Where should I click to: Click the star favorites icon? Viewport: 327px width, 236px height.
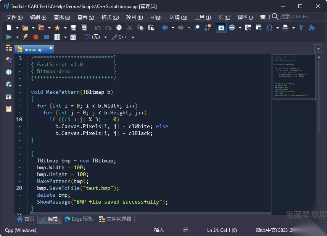[57, 27]
